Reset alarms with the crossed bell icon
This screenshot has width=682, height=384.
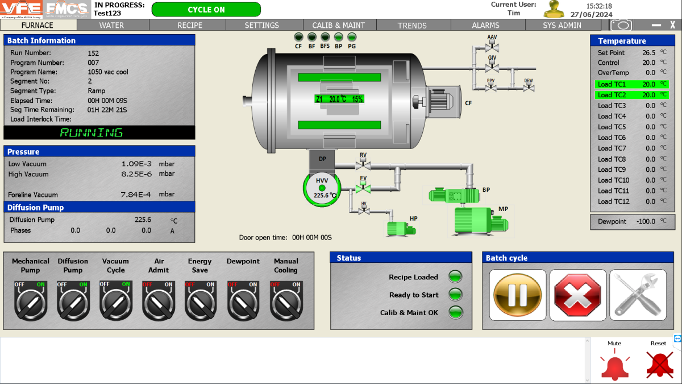coord(659,365)
